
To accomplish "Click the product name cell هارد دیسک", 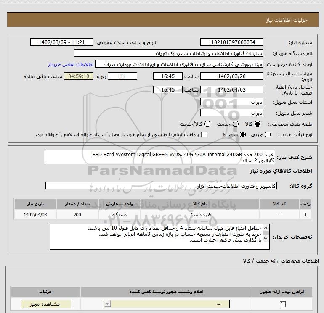I will coord(200,215).
